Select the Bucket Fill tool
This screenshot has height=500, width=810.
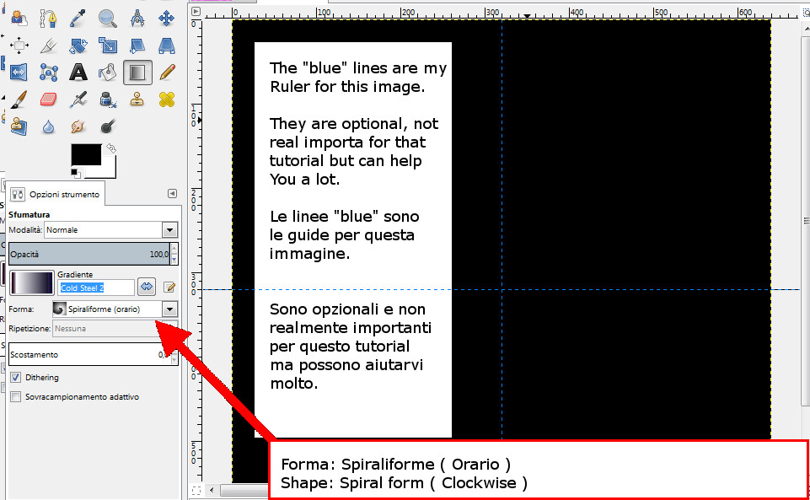(x=108, y=73)
